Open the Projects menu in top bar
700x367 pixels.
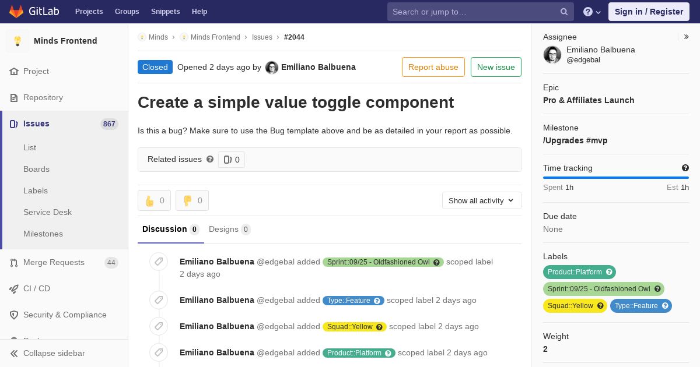pyautogui.click(x=89, y=12)
